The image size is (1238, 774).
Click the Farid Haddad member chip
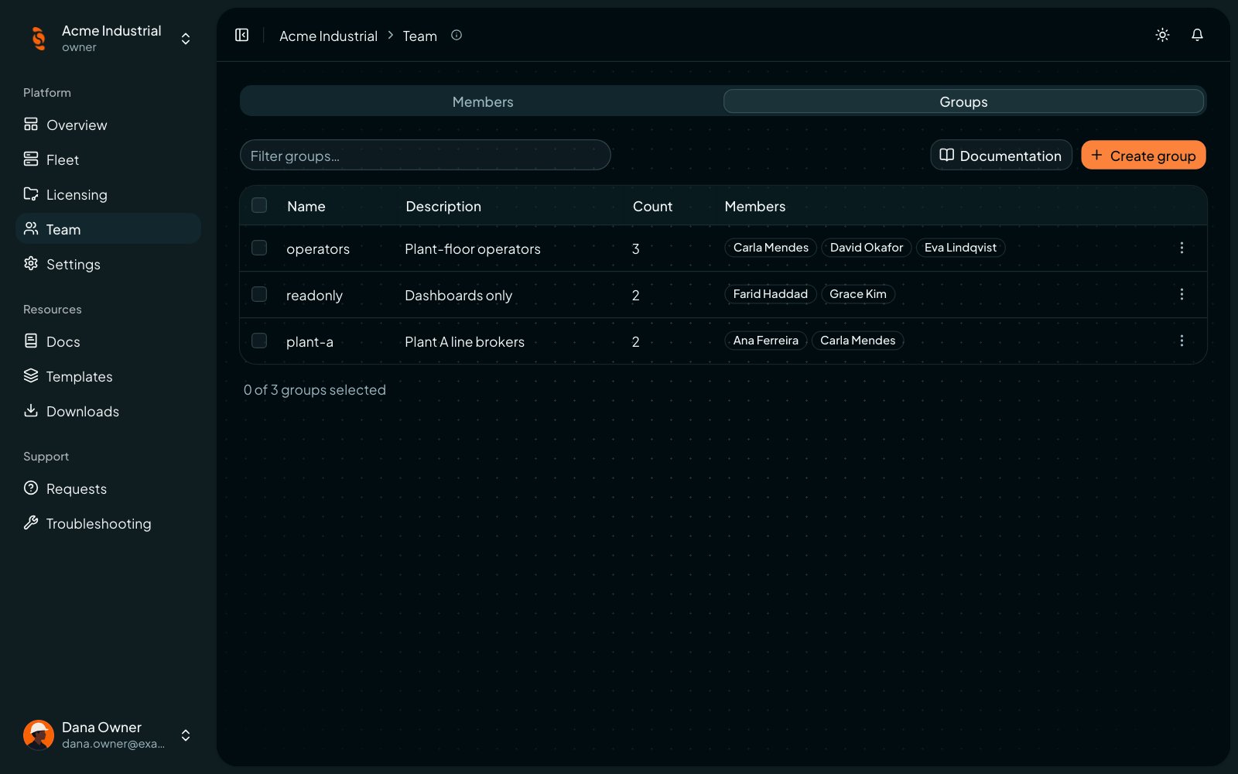[x=771, y=294]
